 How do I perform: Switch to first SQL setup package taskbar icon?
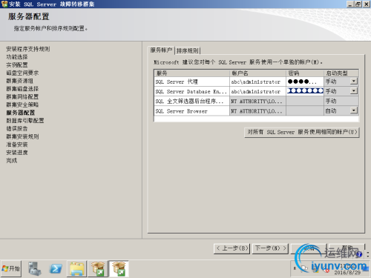click(x=98, y=268)
